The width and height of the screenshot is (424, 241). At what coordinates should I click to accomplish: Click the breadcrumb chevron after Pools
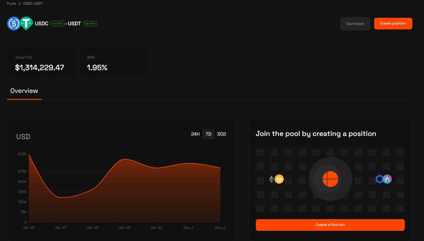coord(20,4)
